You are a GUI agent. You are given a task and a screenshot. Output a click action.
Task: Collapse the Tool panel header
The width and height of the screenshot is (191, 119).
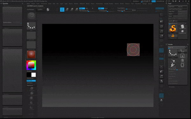170,3
